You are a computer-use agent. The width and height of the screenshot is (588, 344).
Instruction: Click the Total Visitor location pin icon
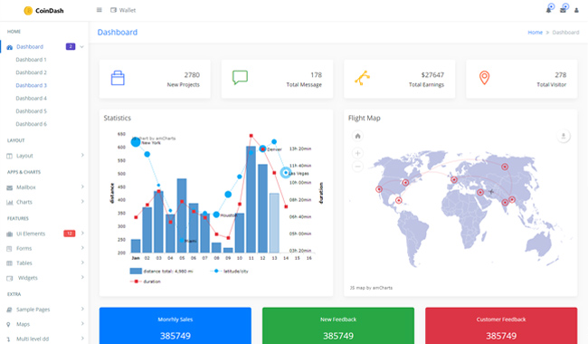point(485,78)
